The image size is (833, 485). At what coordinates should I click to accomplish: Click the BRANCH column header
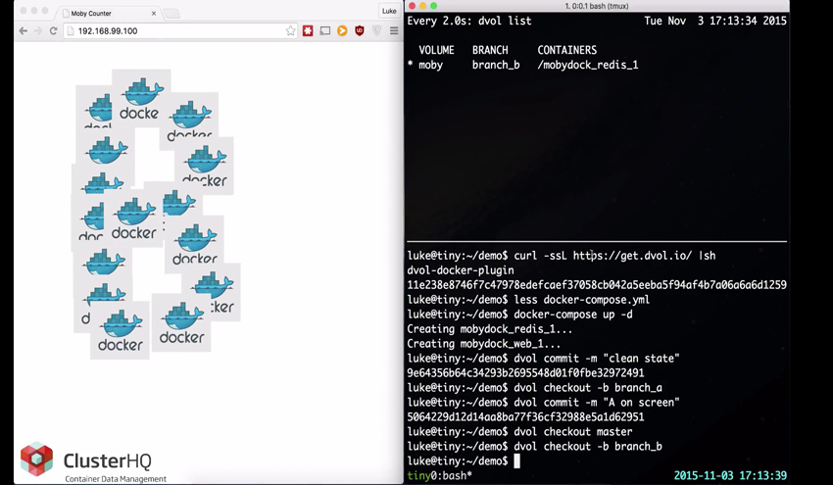pos(490,50)
